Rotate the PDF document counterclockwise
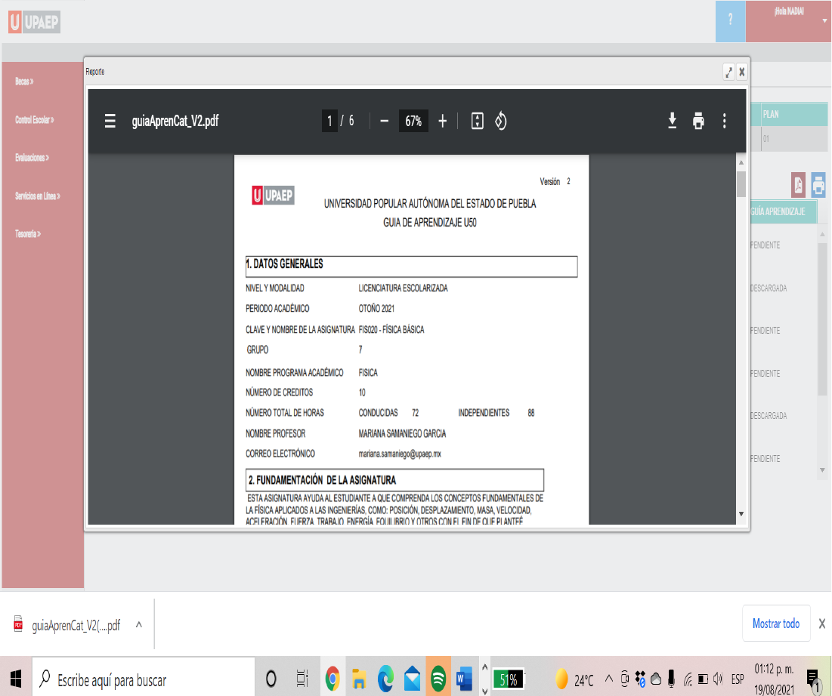Viewport: 832px width, 696px height. (x=500, y=121)
